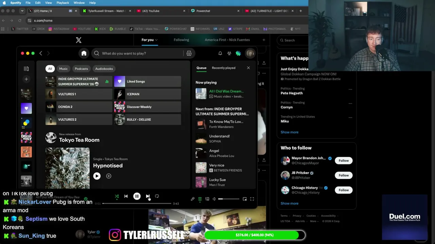Click the X logo on the X page
The height and width of the screenshot is (244, 435).
tap(79, 40)
